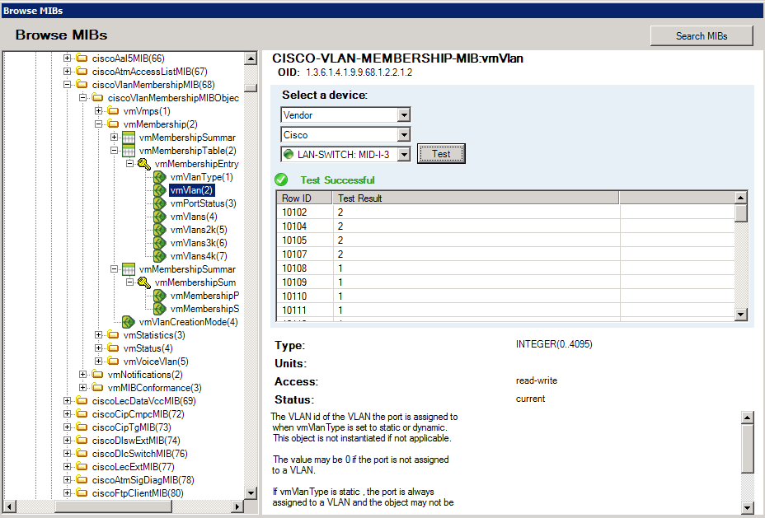765x518 pixels.
Task: Click Row ID 10110 in results table
Action: point(294,296)
